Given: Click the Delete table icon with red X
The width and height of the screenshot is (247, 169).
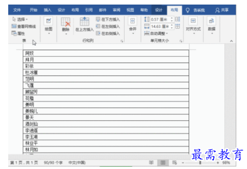Looking at the screenshot, I should pos(66,22).
